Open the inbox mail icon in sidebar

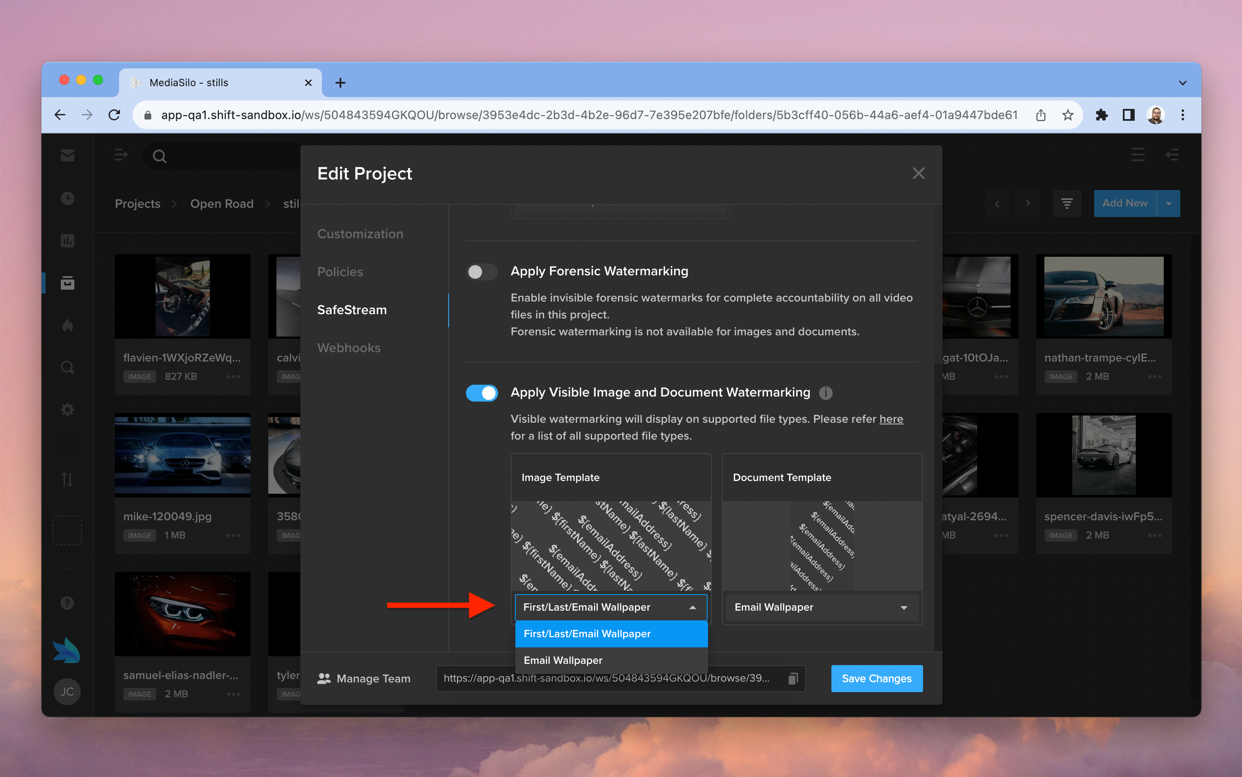[x=67, y=155]
